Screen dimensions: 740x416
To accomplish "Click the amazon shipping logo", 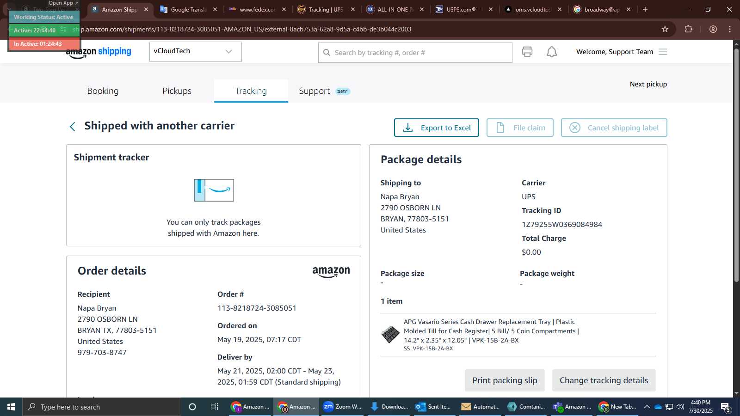I will pyautogui.click(x=99, y=52).
